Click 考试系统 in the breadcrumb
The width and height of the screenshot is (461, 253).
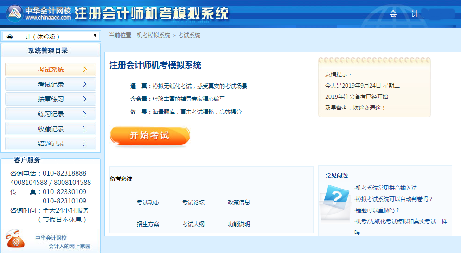189,35
